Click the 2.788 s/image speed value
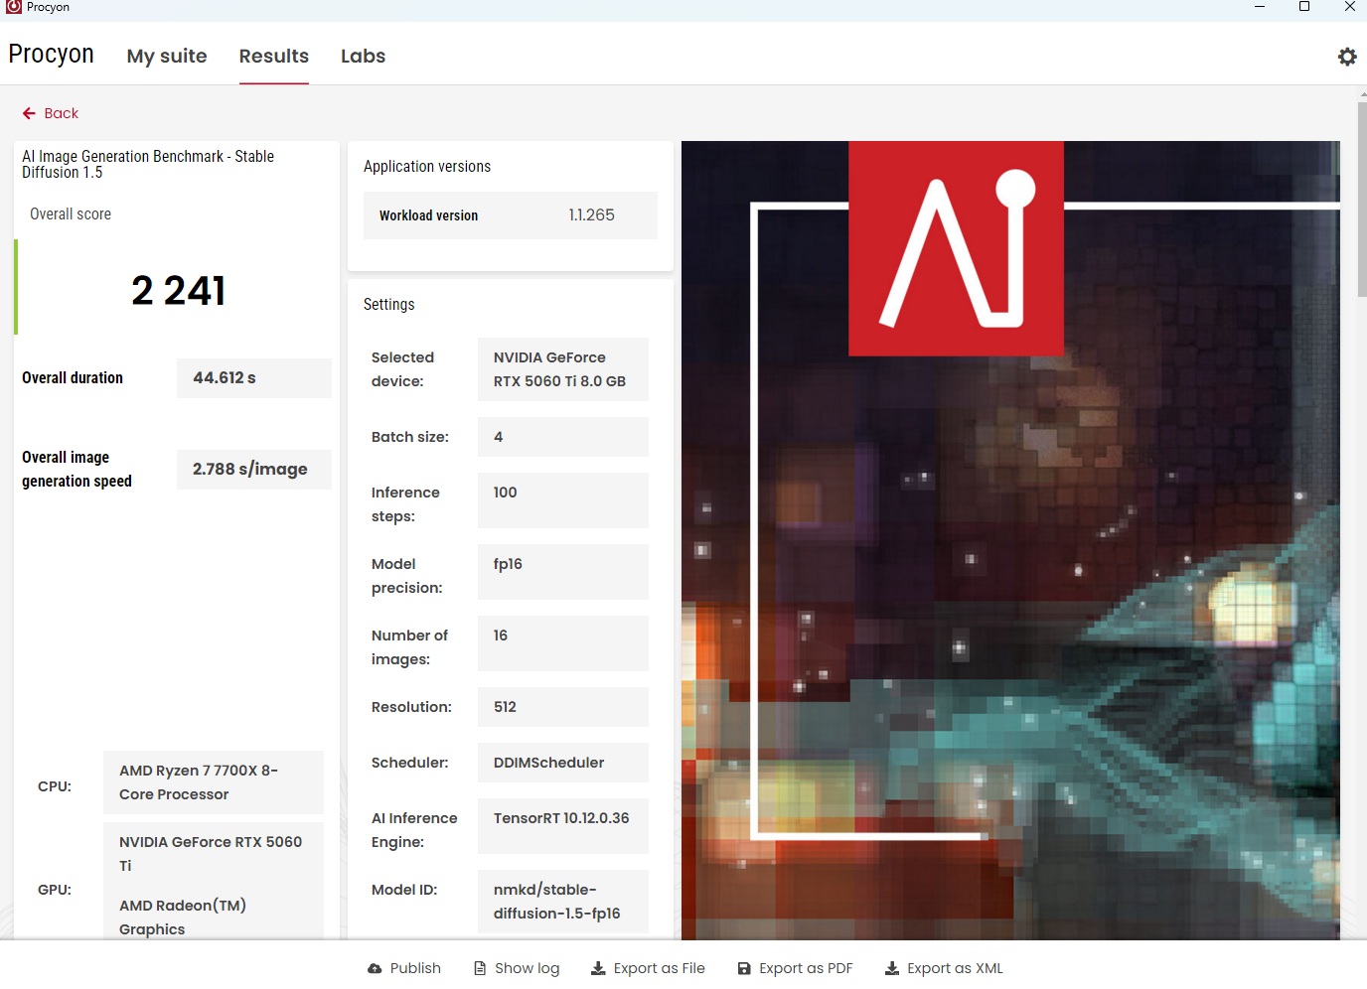The image size is (1367, 989). point(254,470)
